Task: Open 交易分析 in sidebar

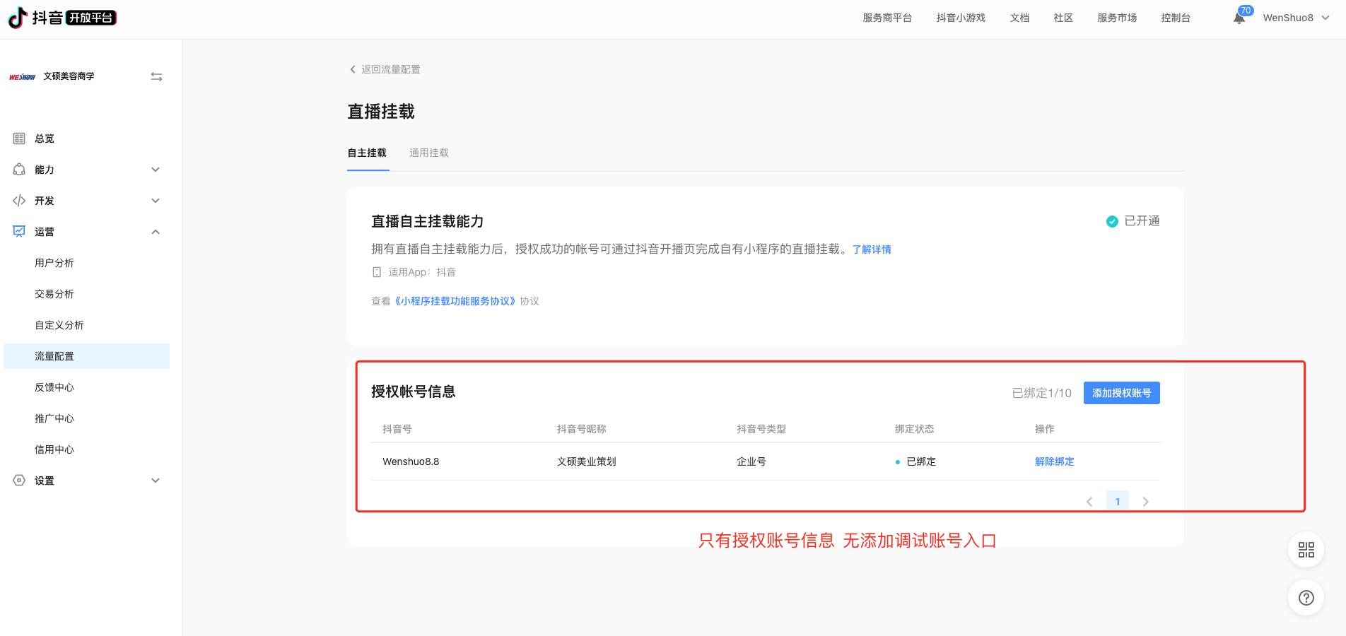Action: click(x=54, y=294)
